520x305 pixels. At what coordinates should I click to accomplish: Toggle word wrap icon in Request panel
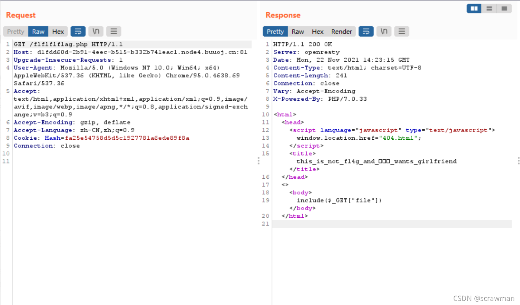(78, 32)
